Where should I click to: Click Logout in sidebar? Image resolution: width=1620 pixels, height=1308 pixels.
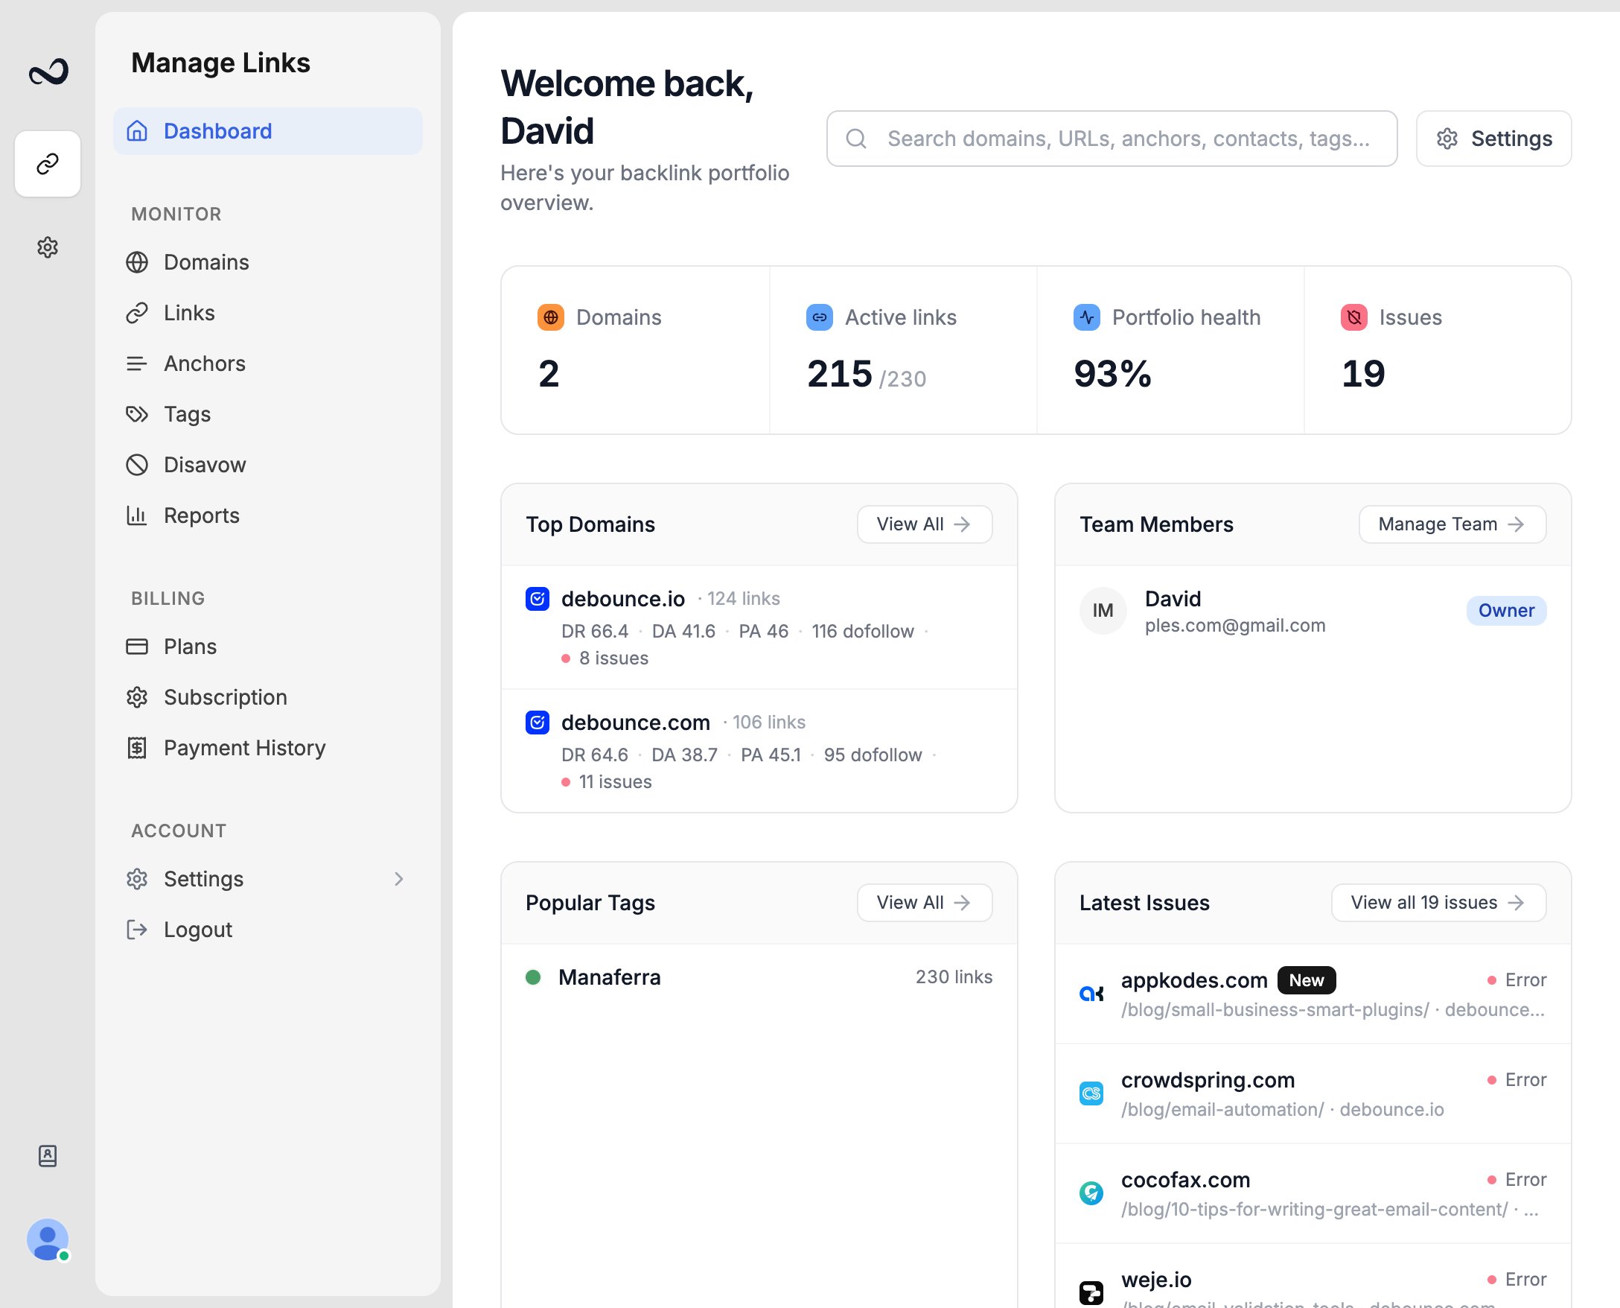[x=267, y=929]
